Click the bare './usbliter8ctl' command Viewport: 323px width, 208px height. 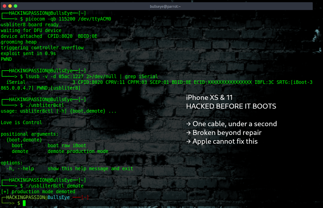[45, 105]
